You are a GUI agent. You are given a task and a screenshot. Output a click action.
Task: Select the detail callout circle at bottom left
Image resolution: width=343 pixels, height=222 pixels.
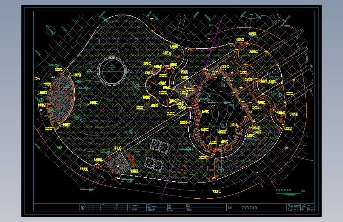(91, 189)
